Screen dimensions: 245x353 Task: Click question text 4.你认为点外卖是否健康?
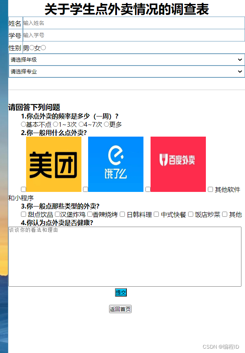[57, 223]
